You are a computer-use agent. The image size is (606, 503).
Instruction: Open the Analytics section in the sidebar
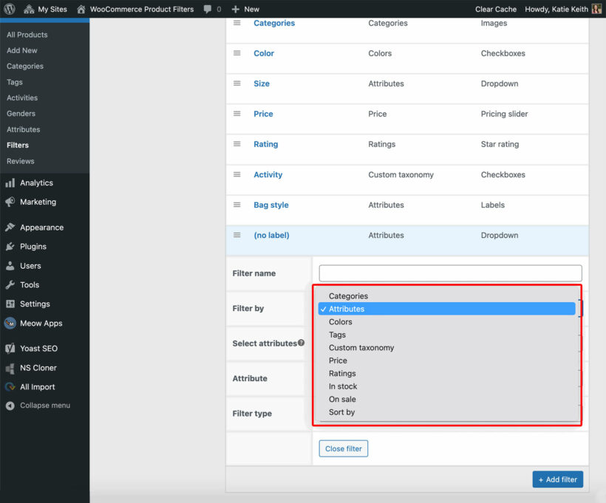point(35,182)
